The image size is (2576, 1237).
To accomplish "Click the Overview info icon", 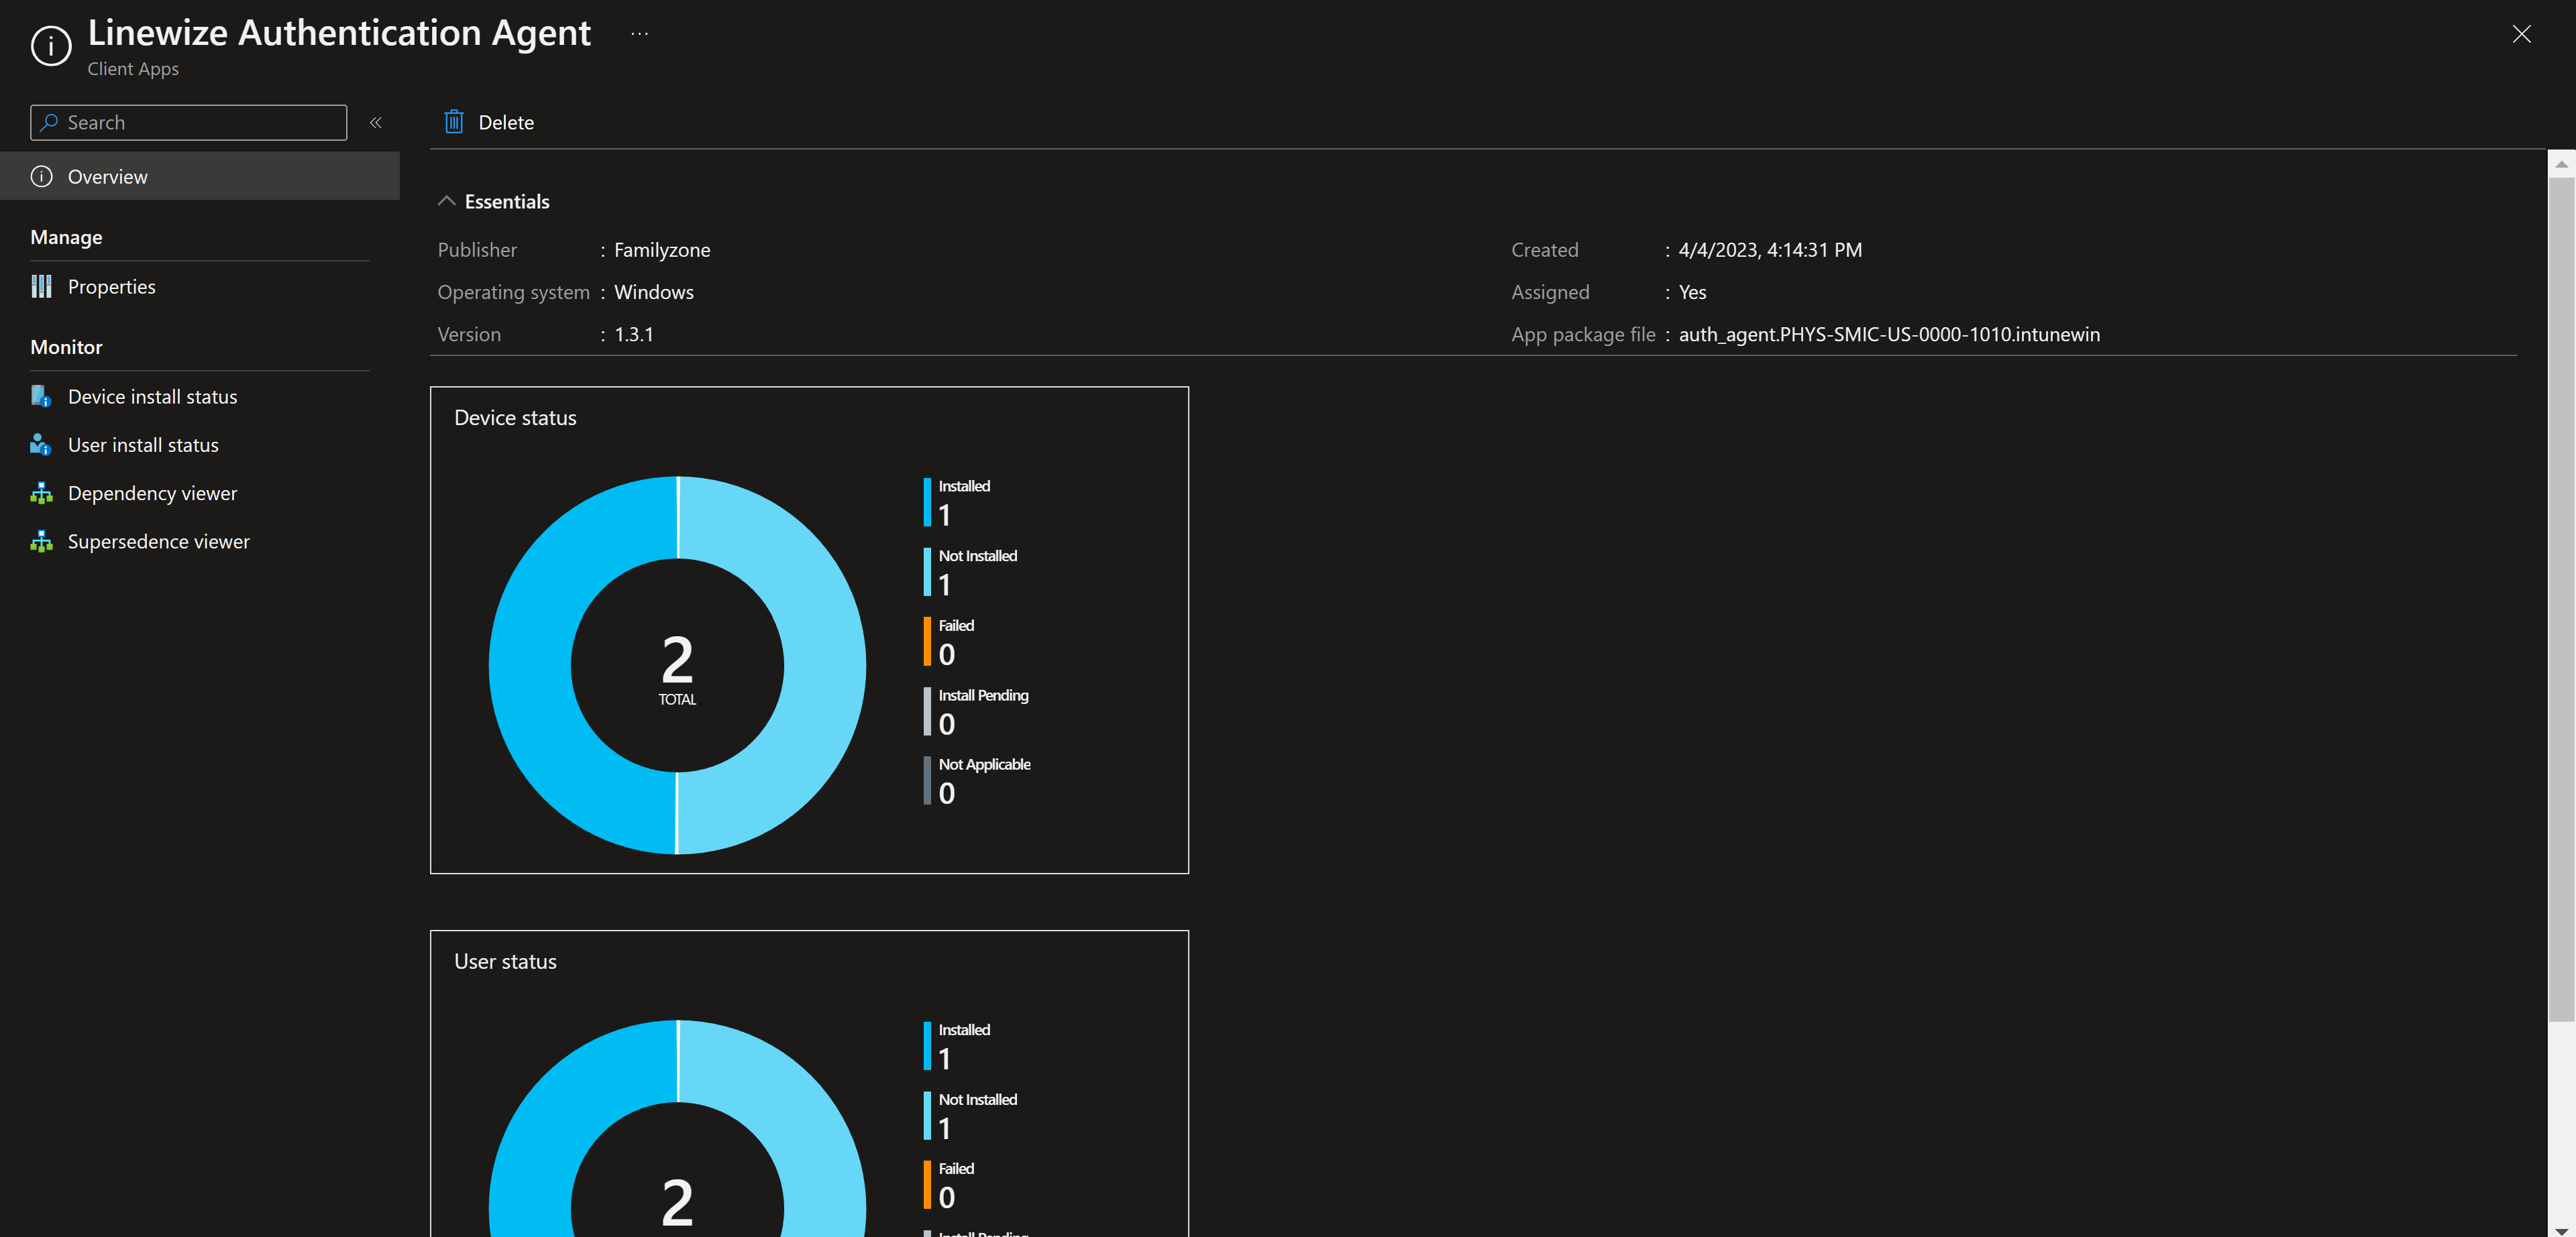I will coord(41,176).
